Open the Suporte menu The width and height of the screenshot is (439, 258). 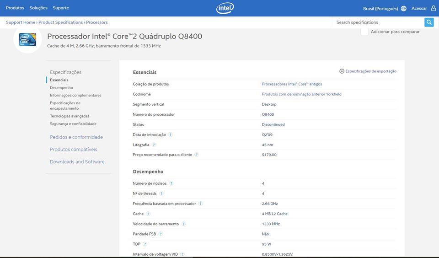(61, 8)
